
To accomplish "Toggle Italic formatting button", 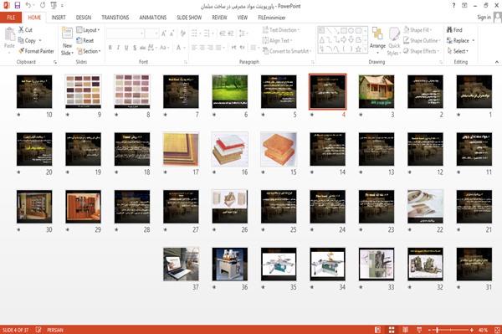I will click(x=118, y=48).
